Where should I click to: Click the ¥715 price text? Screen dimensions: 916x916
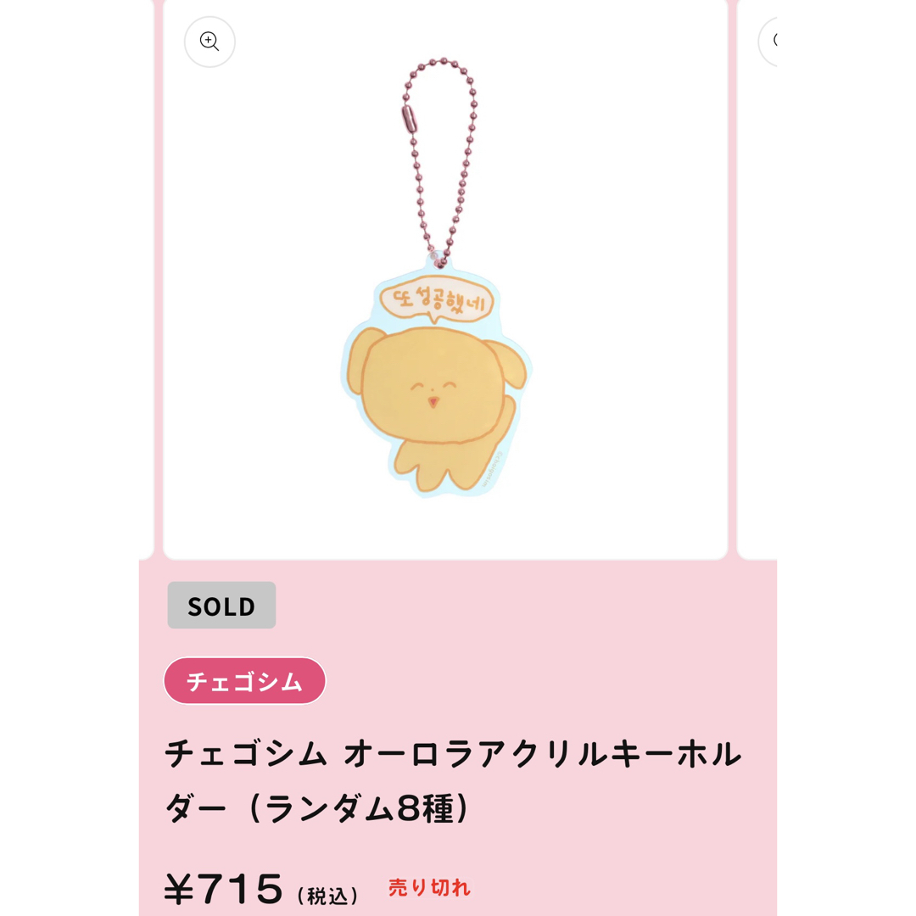(x=224, y=889)
